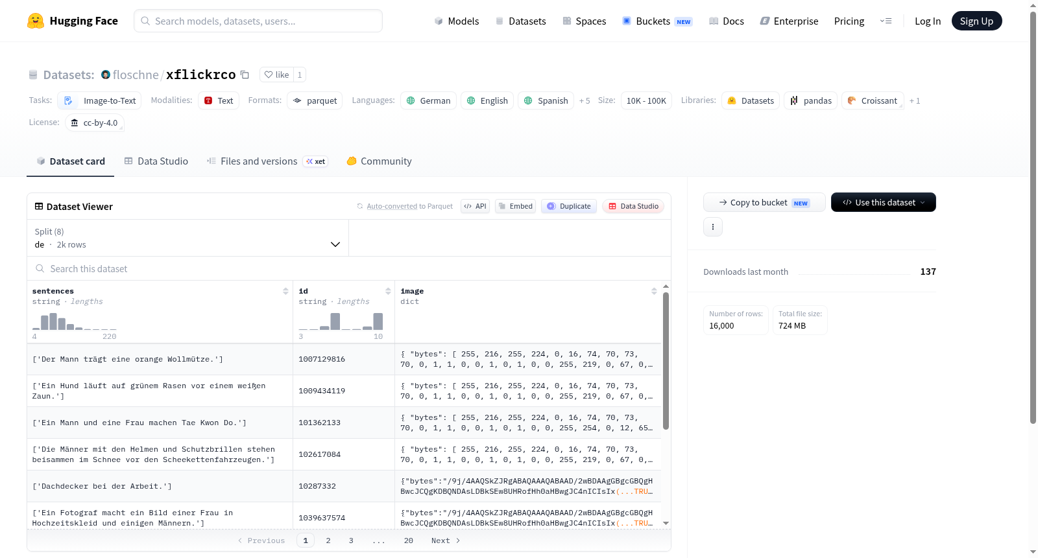Filter by German language tag
This screenshot has height=558, width=1038.
[x=428, y=100]
